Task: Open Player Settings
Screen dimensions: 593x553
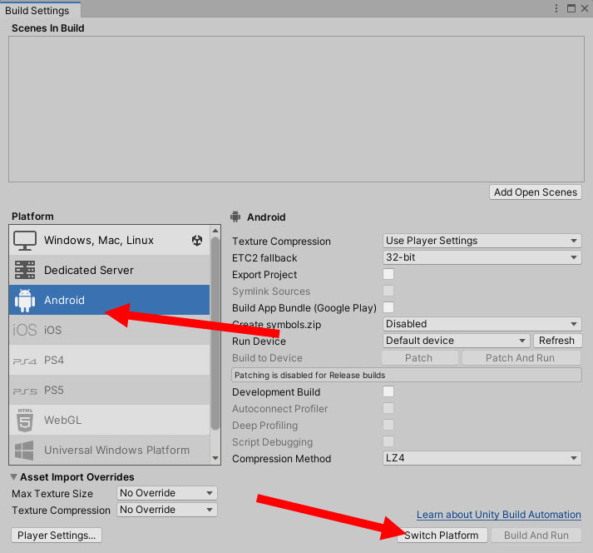Action: coord(57,536)
